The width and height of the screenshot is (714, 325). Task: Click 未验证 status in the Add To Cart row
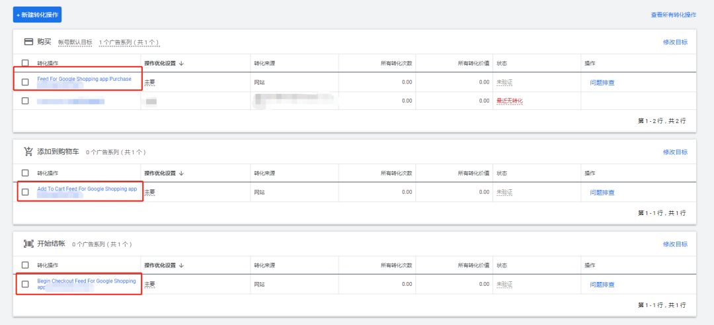point(504,193)
